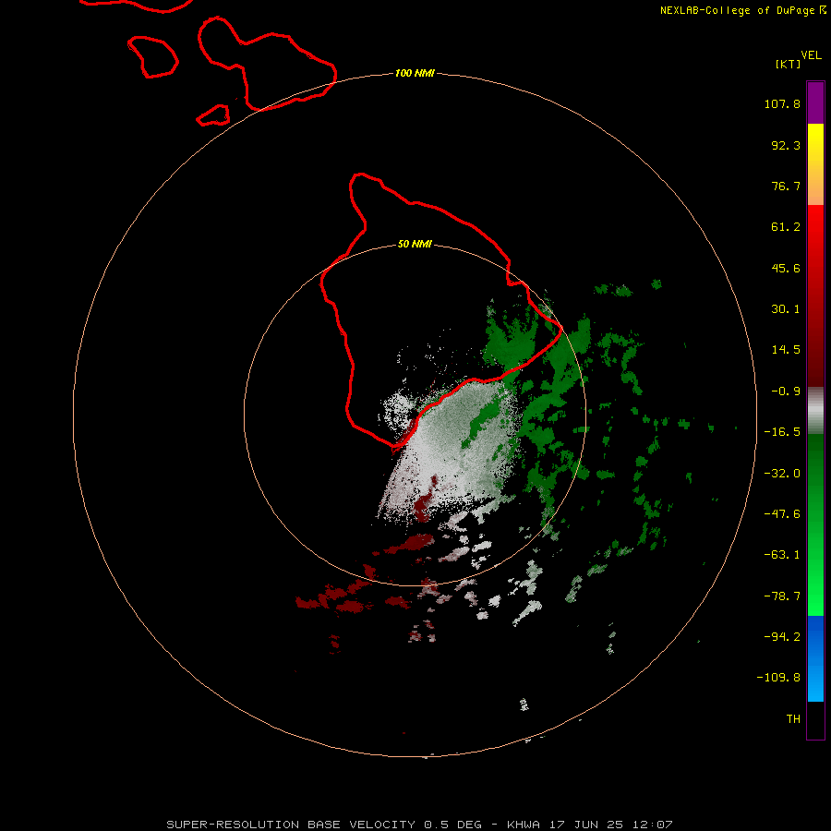Click the VEL legend title
Screen dimensions: 831x831
pyautogui.click(x=811, y=55)
